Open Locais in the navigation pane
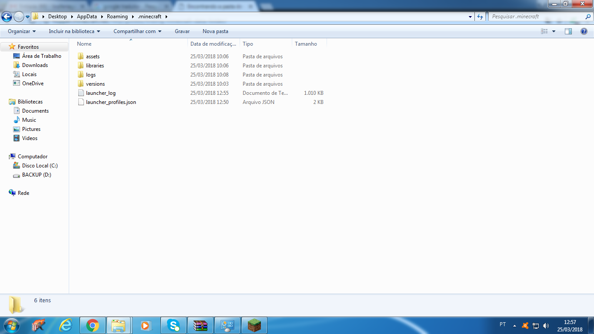594x334 pixels. pos(30,74)
